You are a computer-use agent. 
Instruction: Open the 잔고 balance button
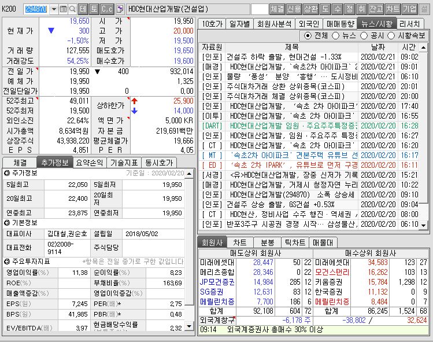click(376, 9)
